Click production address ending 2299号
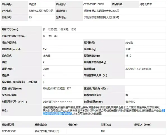Viewport: 168px width, 135px height. (102, 17)
